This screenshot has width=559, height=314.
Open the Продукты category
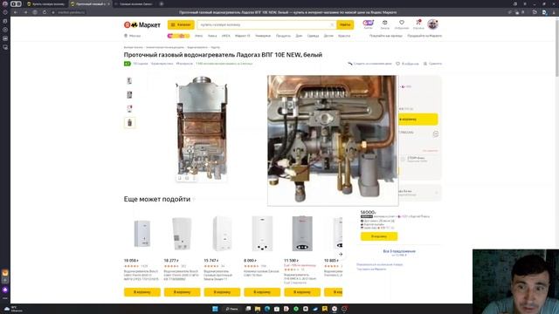click(283, 36)
